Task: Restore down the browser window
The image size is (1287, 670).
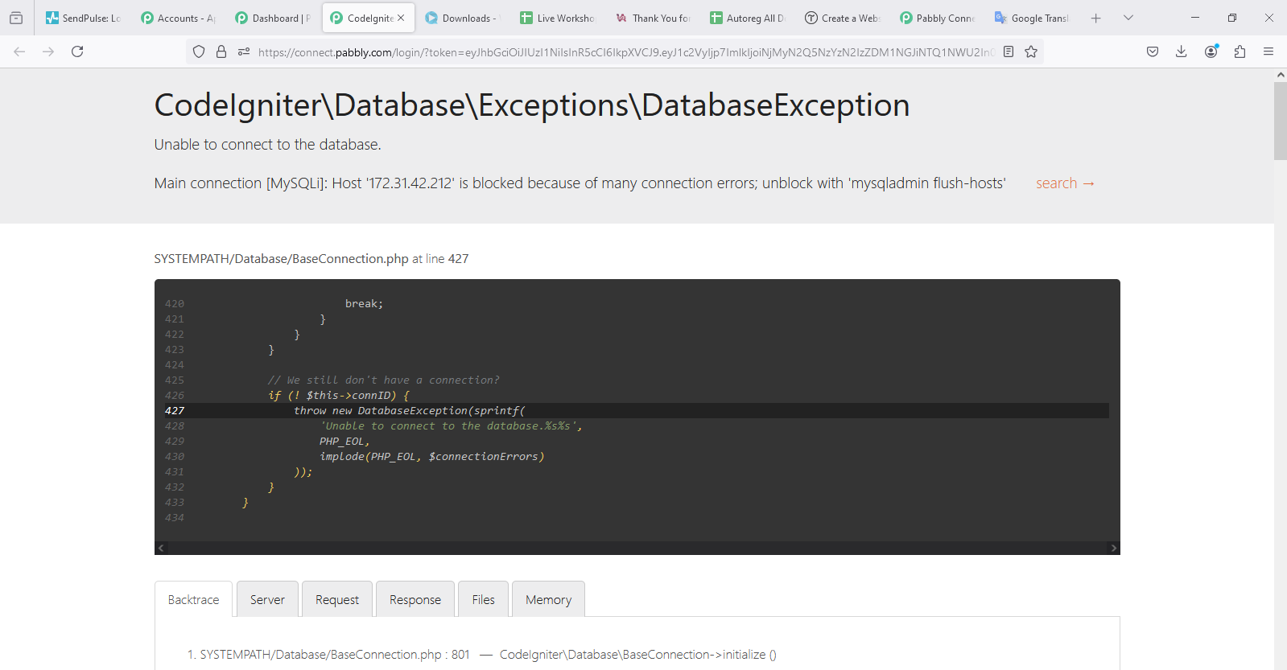Action: pyautogui.click(x=1231, y=18)
